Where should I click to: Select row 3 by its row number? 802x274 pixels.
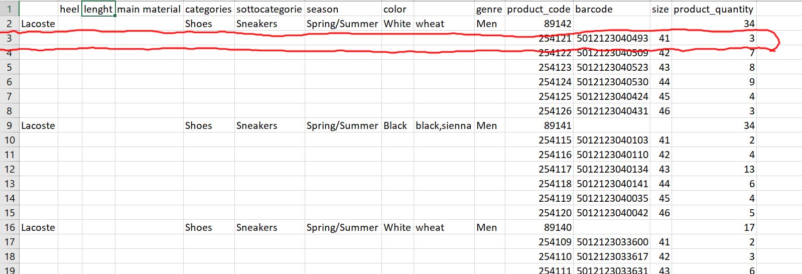tap(9, 38)
